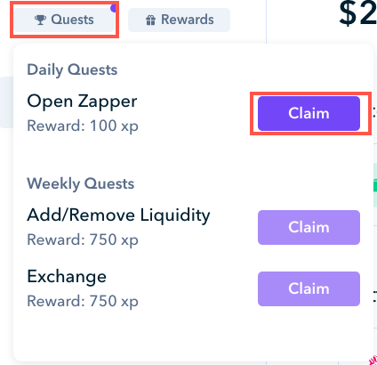This screenshot has width=377, height=365.
Task: Click the purple notification dot on Quests
Action: 114,8
